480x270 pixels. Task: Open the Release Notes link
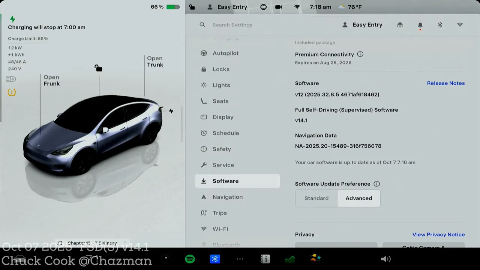[445, 83]
